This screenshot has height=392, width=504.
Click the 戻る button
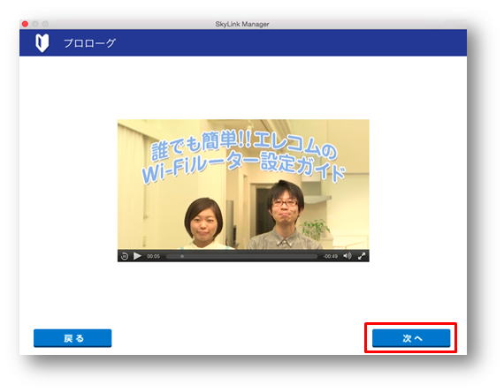click(73, 338)
